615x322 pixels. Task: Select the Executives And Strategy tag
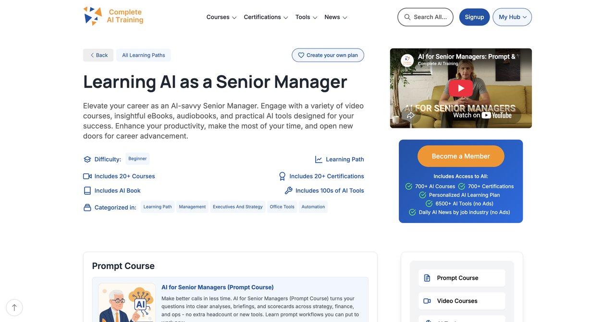point(238,207)
